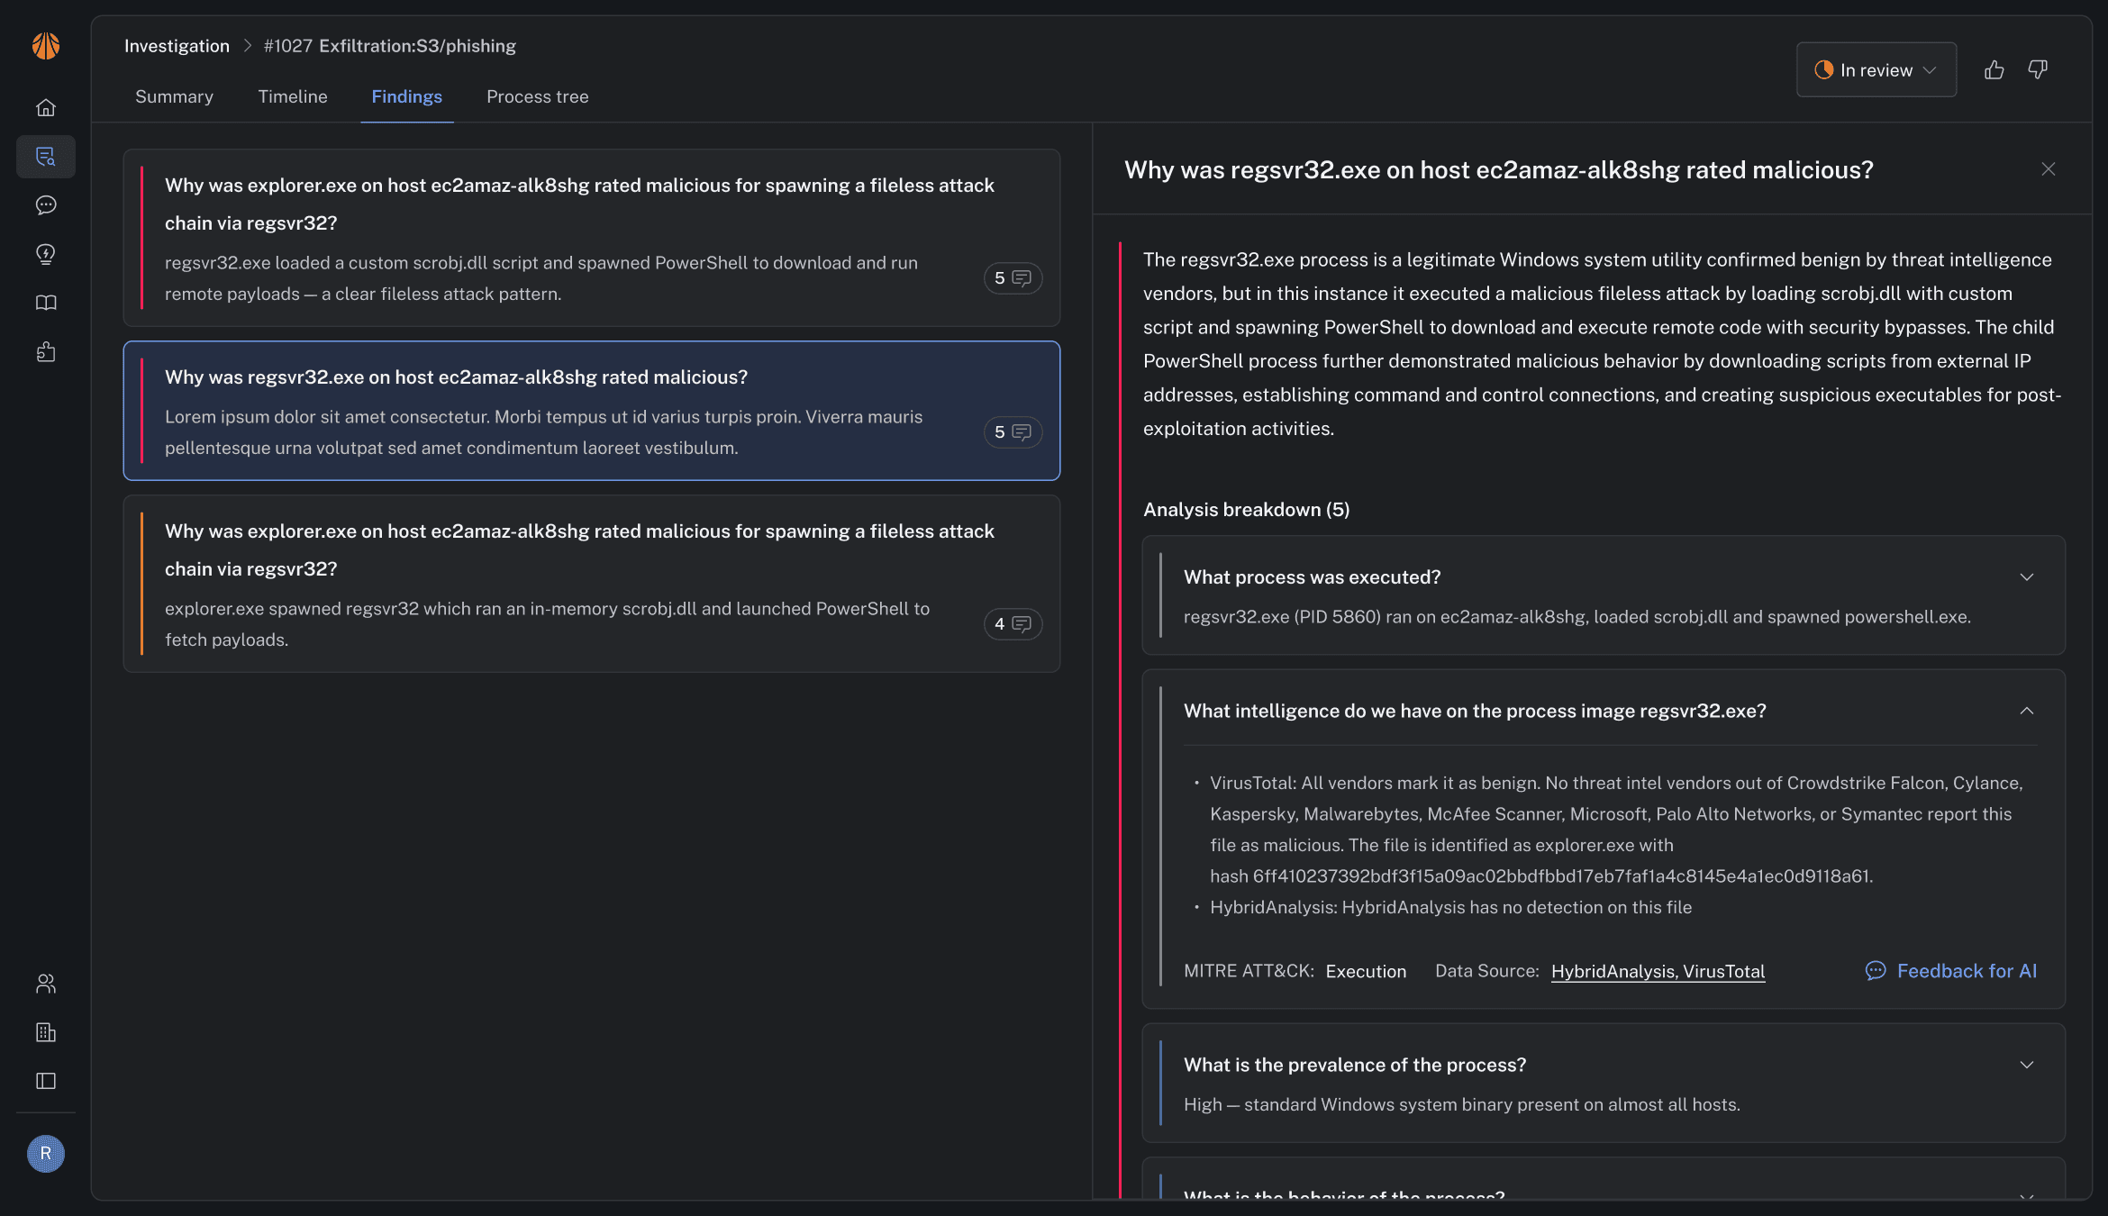Give thumbs up on the investigation
2108x1216 pixels.
1994,69
